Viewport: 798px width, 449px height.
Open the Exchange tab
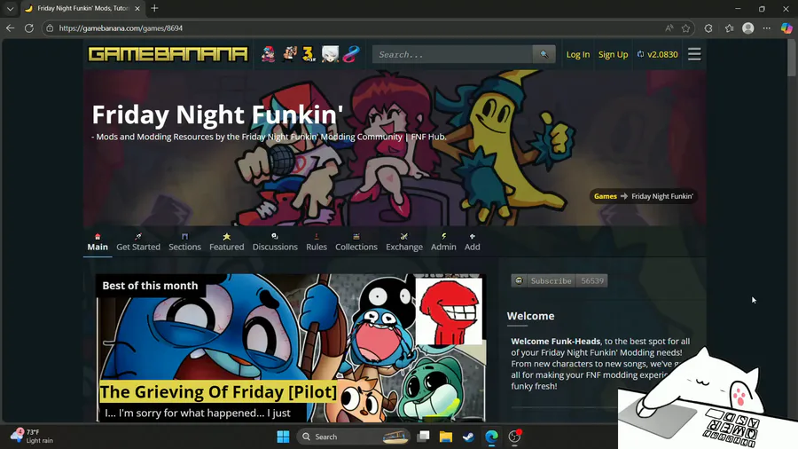(404, 242)
